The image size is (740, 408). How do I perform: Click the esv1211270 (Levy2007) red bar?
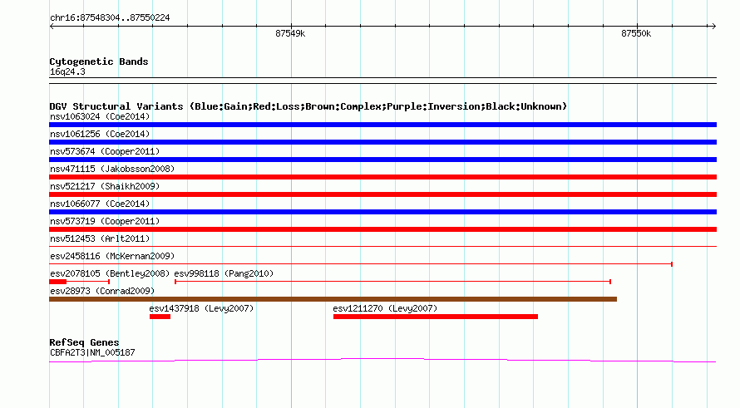(436, 317)
